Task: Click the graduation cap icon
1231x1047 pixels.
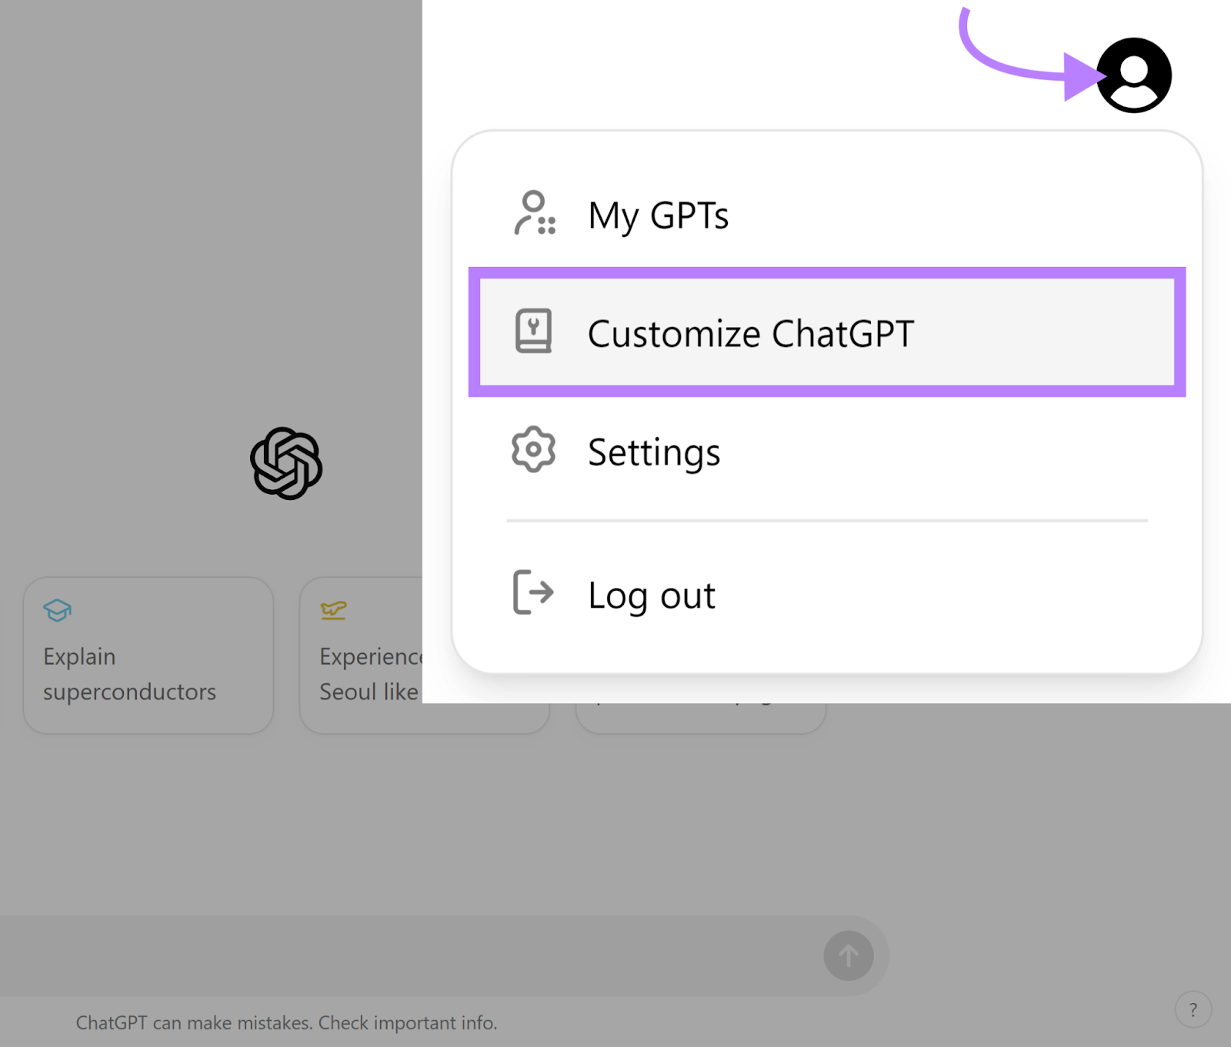Action: click(58, 611)
